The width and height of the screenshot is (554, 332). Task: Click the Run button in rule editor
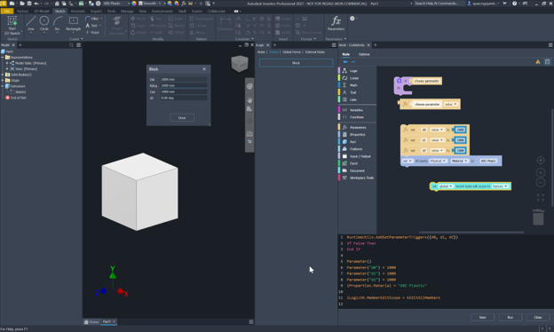[x=510, y=317]
